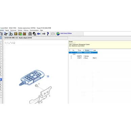131x131 pixels.
Task: Click the plain brown book icon
Action: coord(16,34)
